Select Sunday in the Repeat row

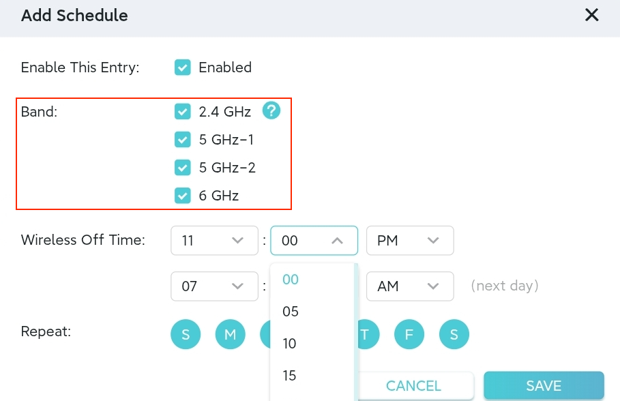pos(186,334)
